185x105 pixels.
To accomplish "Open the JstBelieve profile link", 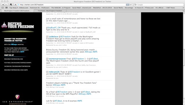I will (x=53, y=37).
